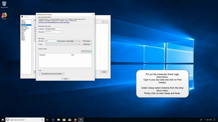This screenshot has height=122, width=218.
Task: Click the microphone icon in taskbar search
Action: coord(42,120)
